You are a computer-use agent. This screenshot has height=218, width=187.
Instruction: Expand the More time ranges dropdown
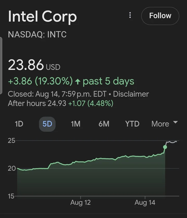(x=164, y=124)
